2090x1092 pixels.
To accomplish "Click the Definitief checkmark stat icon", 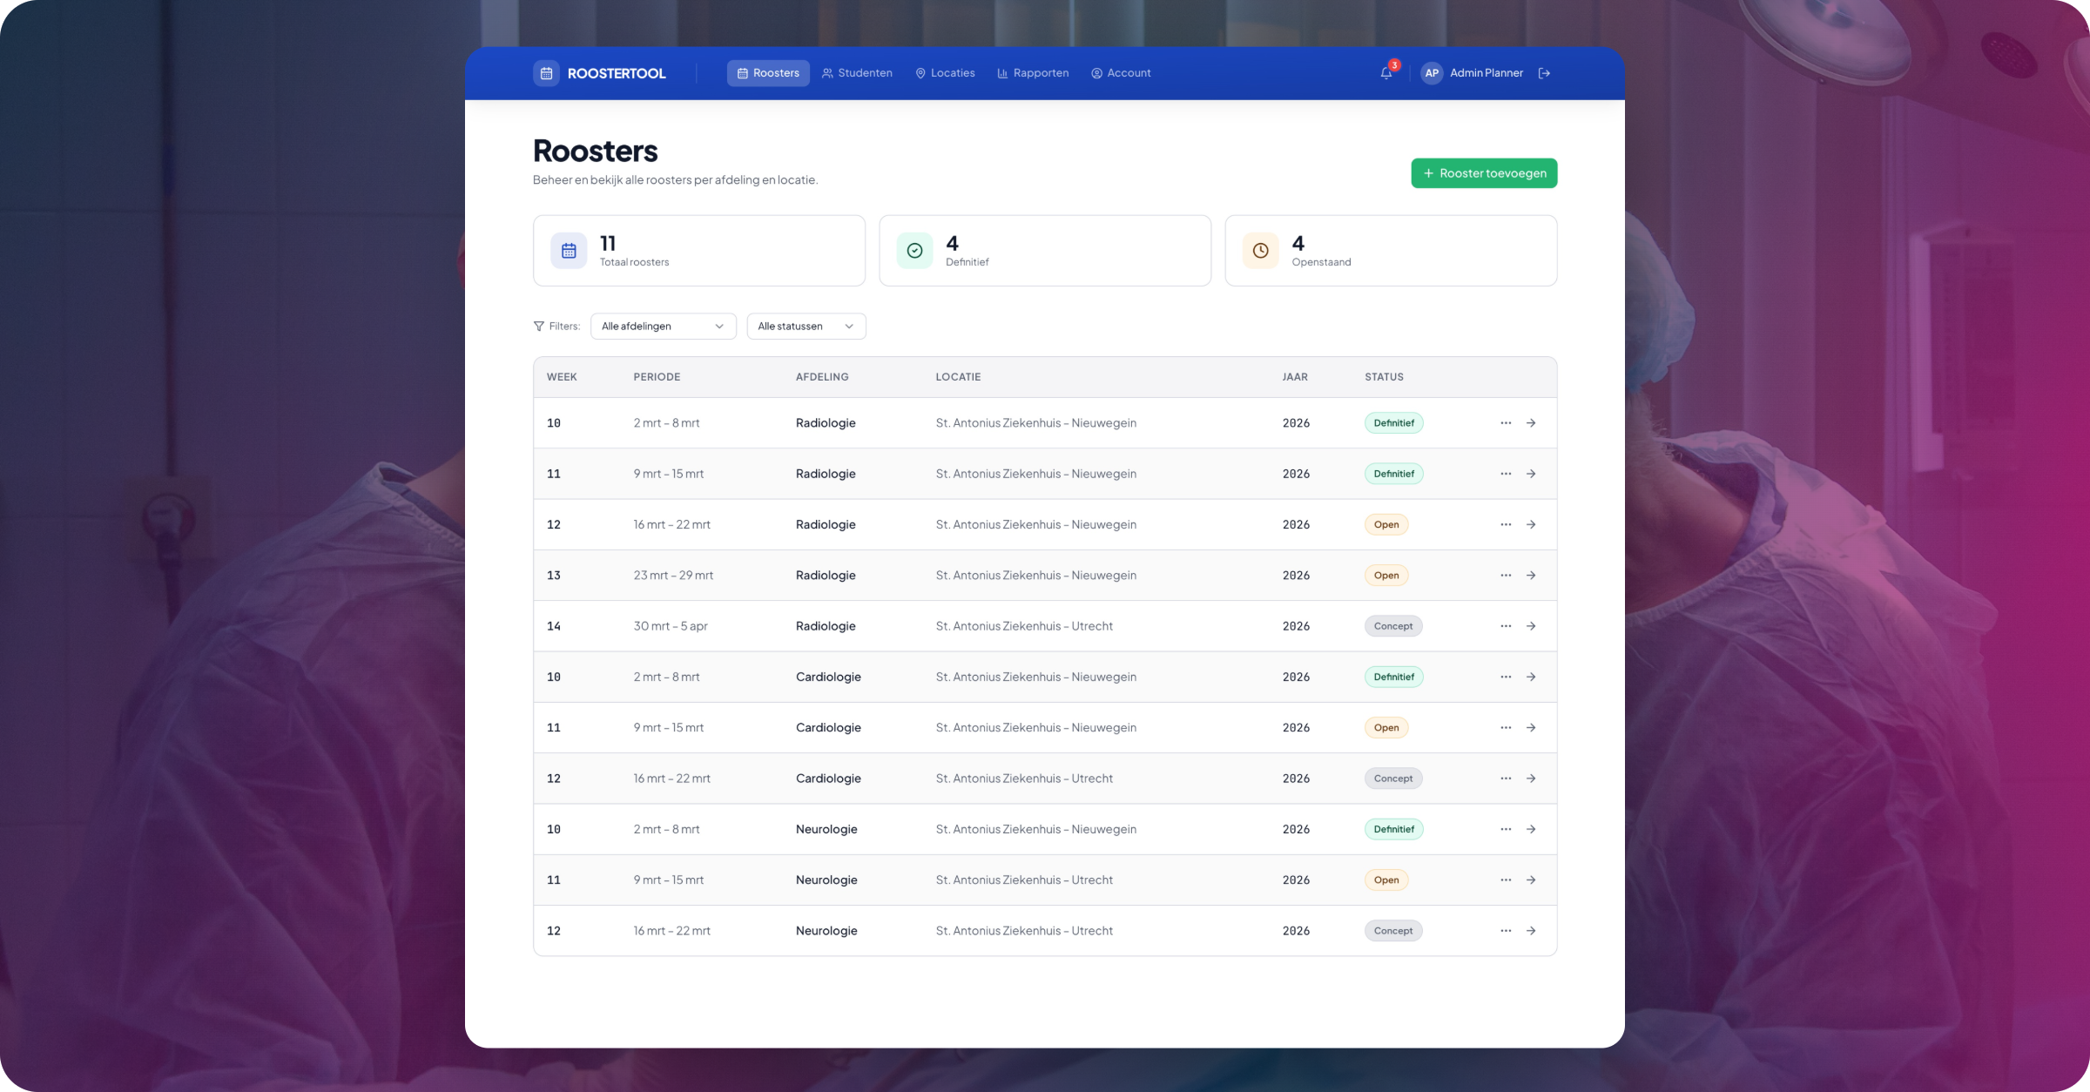I will (914, 251).
